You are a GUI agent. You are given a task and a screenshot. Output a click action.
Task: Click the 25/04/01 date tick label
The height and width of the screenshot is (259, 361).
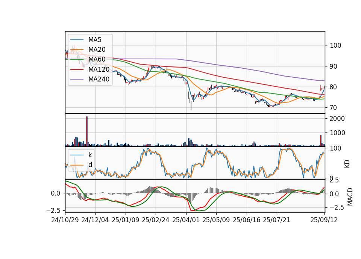186,220
